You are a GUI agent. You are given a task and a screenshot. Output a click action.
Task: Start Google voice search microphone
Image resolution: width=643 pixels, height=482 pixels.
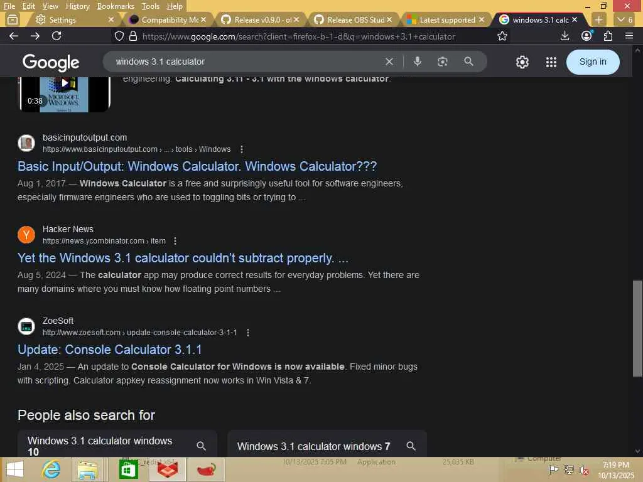pos(417,62)
